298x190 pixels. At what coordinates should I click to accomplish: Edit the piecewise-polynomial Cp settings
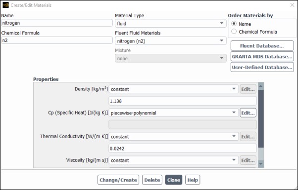tap(248, 113)
